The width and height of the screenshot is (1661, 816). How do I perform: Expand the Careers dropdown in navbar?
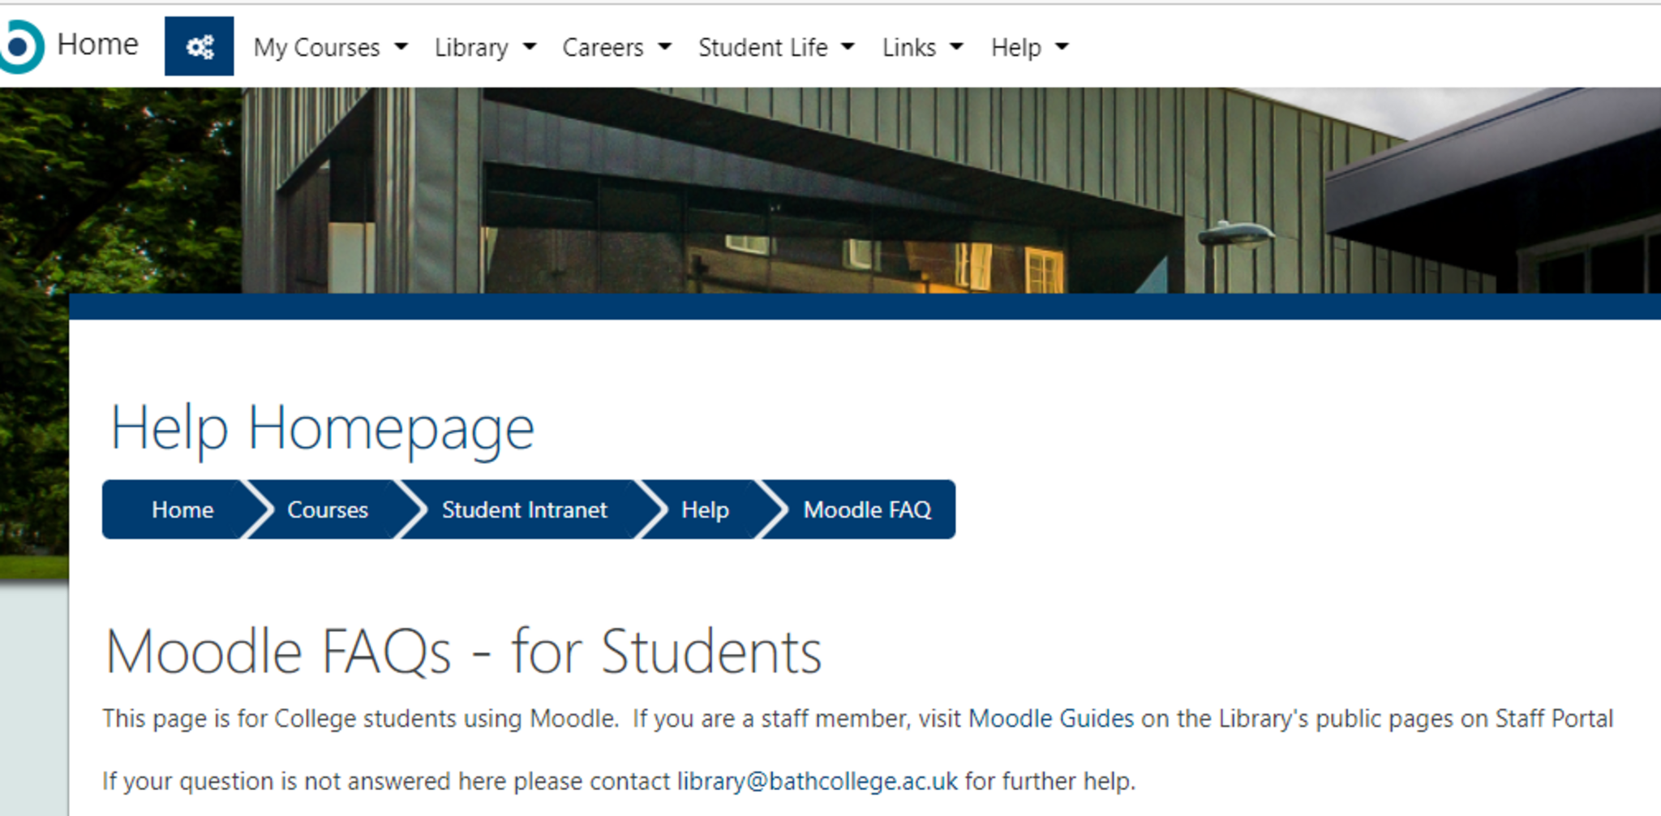(x=616, y=48)
